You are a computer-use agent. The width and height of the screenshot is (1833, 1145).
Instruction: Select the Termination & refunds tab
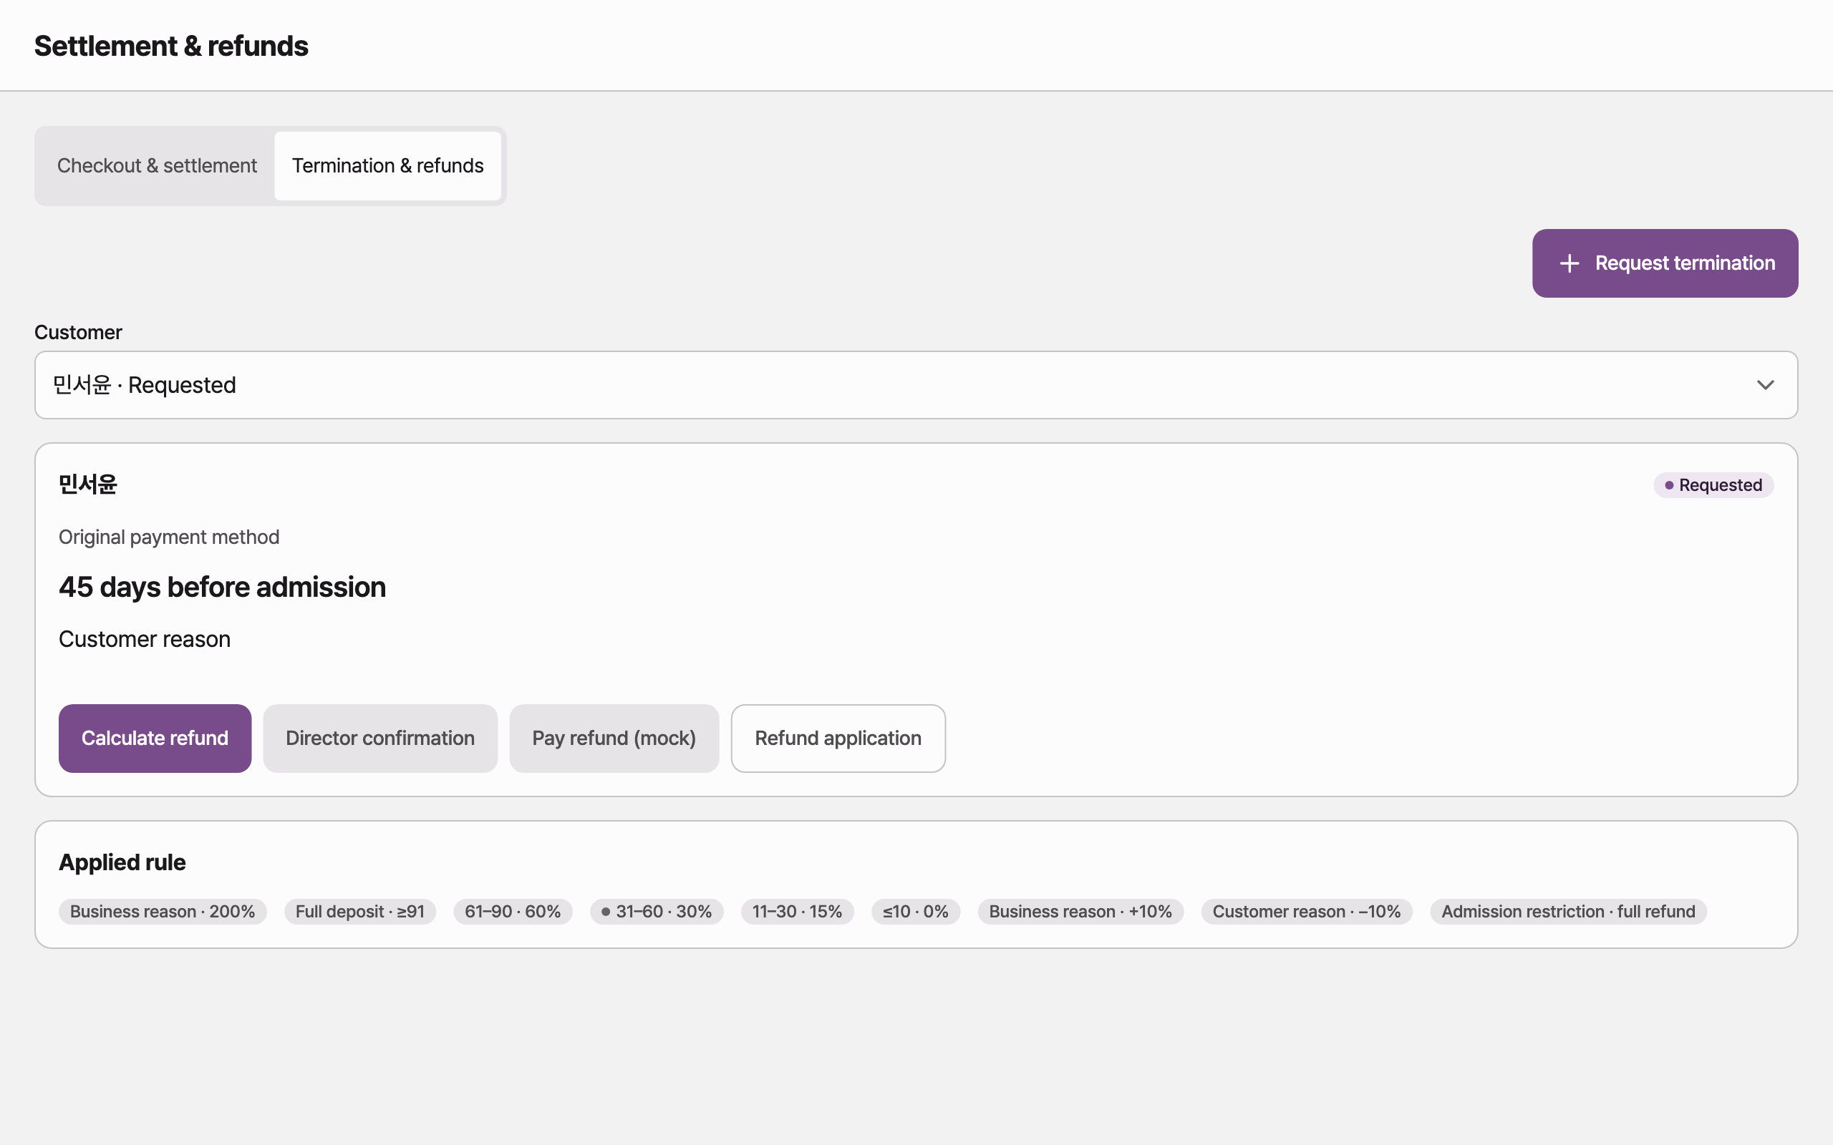pos(388,166)
